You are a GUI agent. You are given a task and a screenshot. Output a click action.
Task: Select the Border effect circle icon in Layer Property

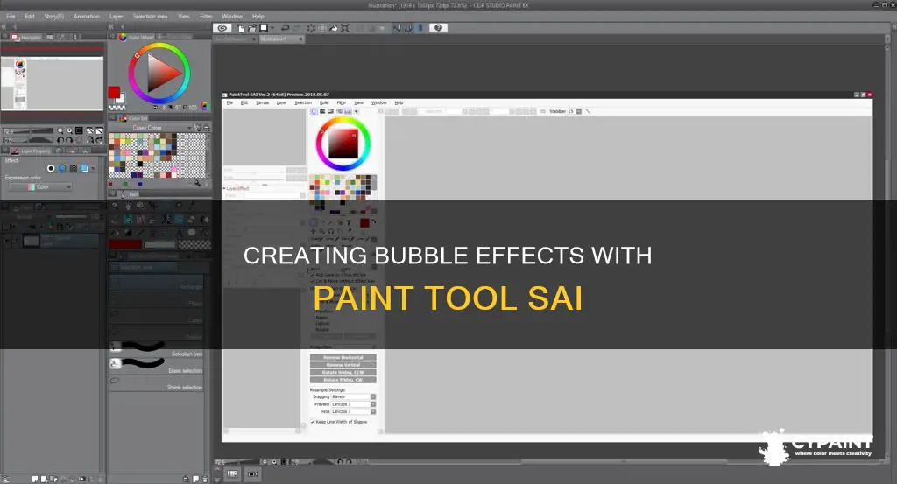pos(51,169)
